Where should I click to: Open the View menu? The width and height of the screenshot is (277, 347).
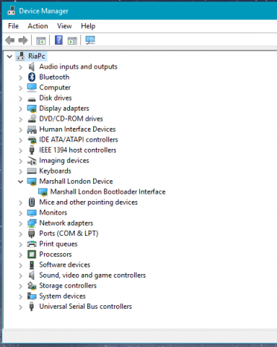64,26
